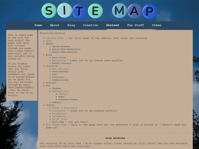This screenshot has width=199, height=149.
Task: Click the M letter bubble in title
Action: tap(119, 11)
